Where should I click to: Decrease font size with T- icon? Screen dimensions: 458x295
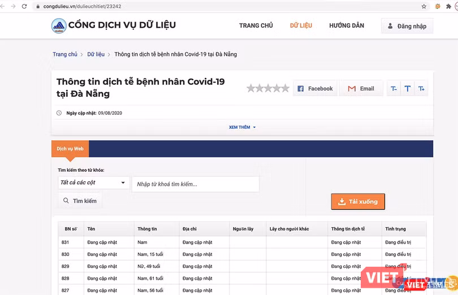coord(394,89)
